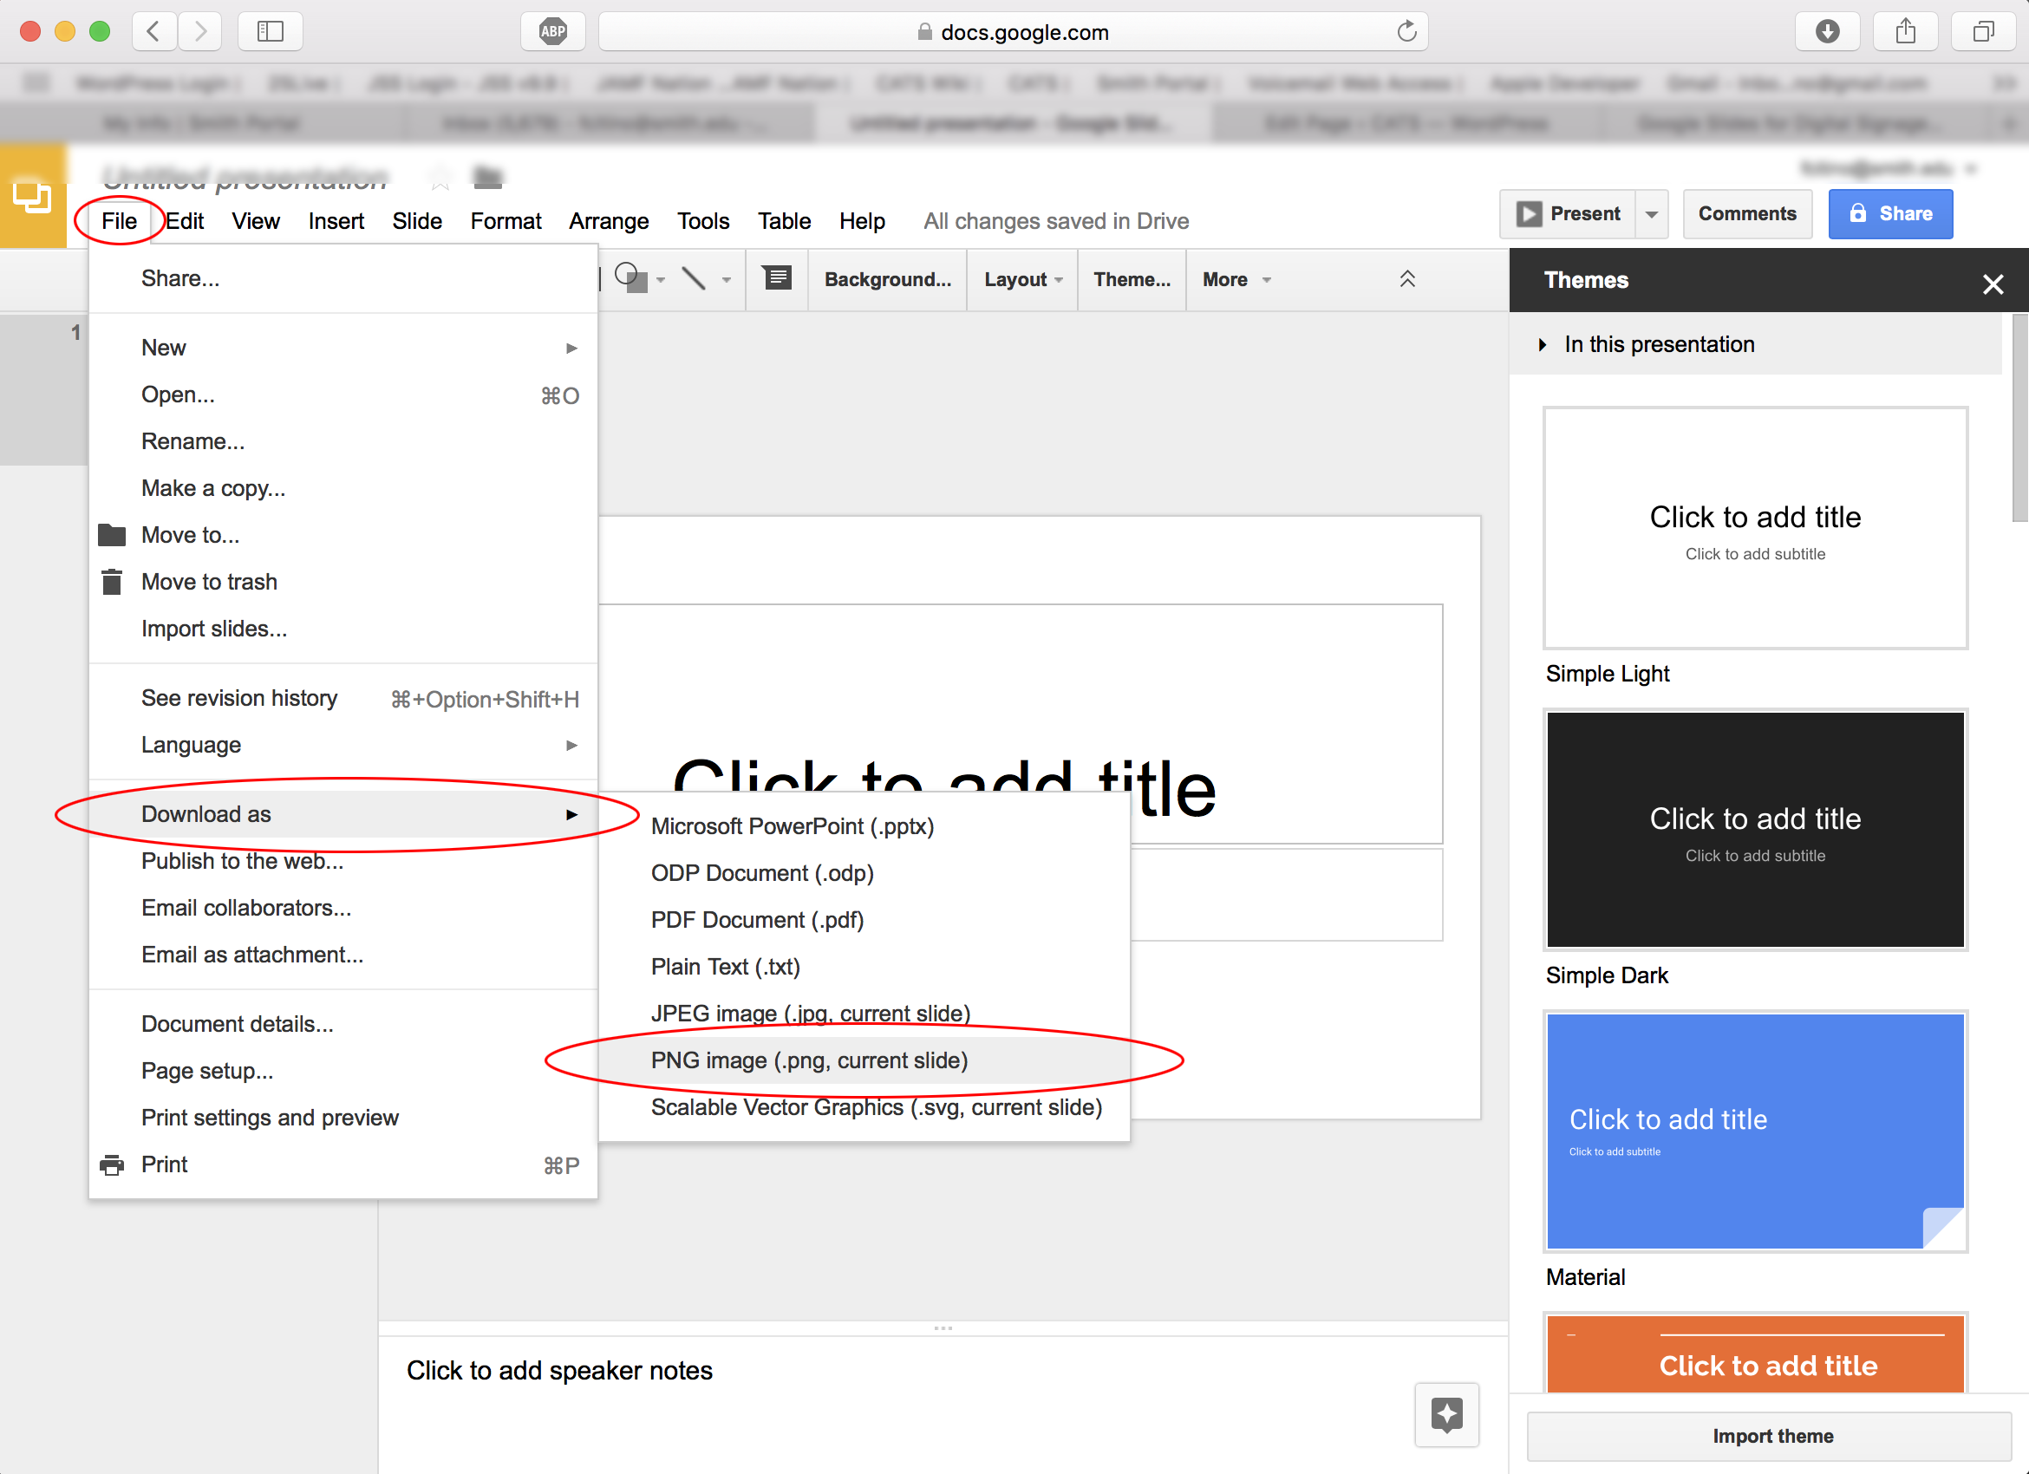Click the Safari reload page icon

click(1406, 32)
